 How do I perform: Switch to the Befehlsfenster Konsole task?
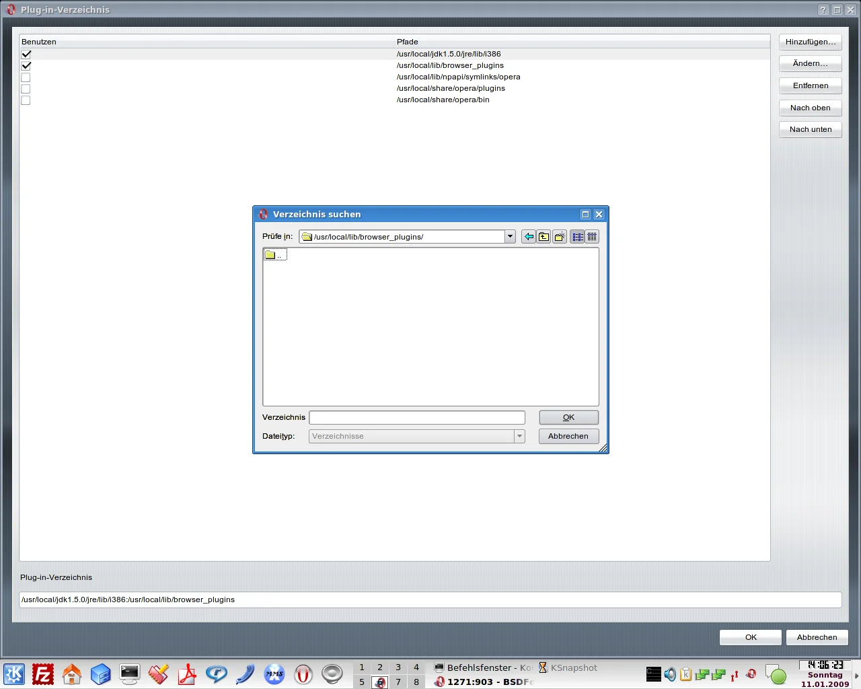pos(483,667)
